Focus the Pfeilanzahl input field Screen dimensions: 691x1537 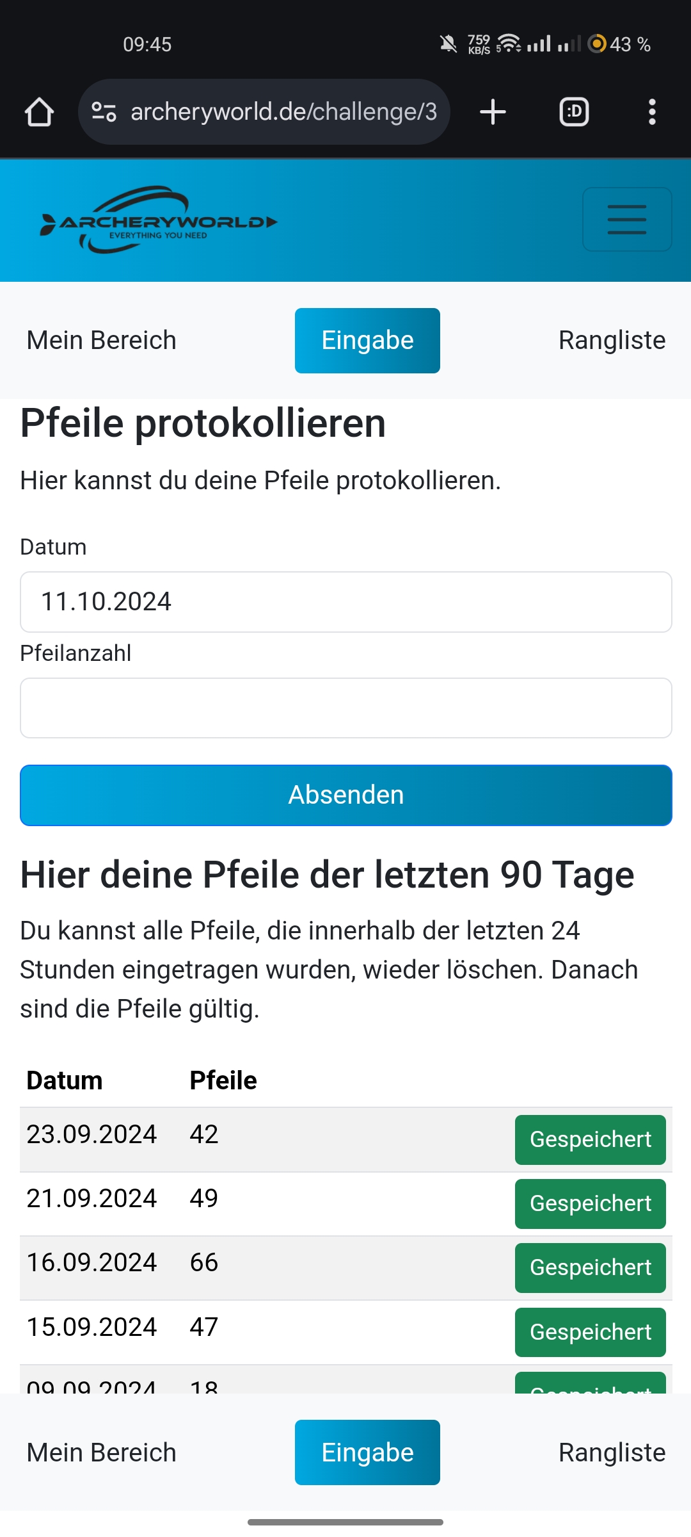[x=345, y=708]
